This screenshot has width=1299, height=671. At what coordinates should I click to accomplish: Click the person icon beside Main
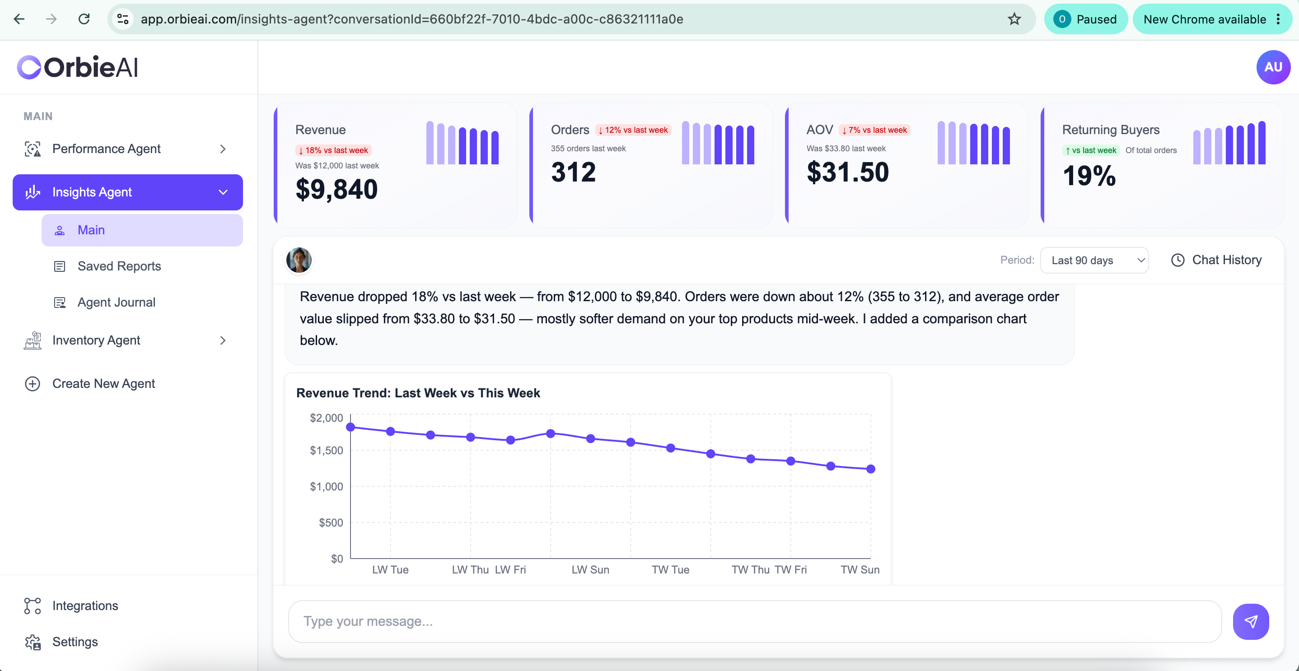point(60,230)
